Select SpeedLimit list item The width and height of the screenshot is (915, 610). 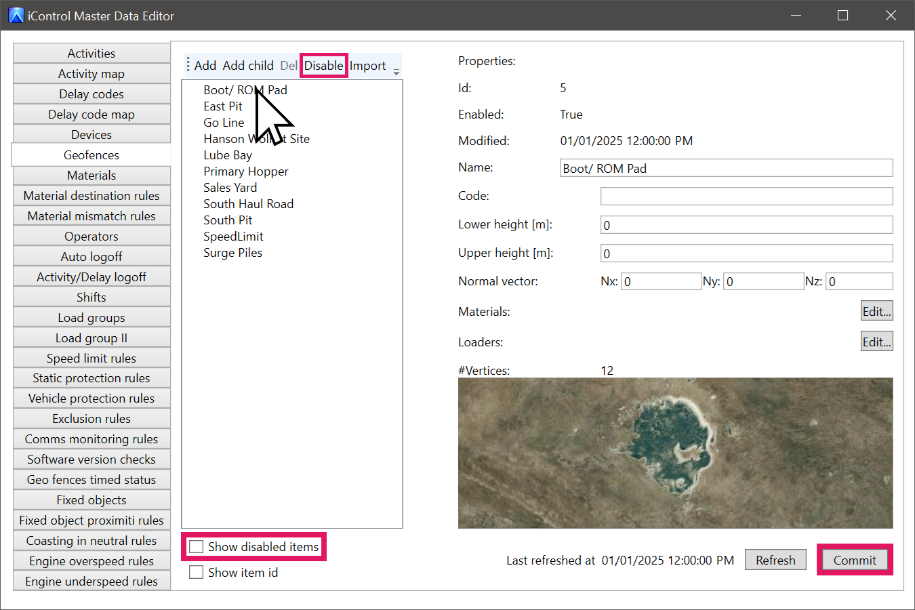[x=233, y=237]
